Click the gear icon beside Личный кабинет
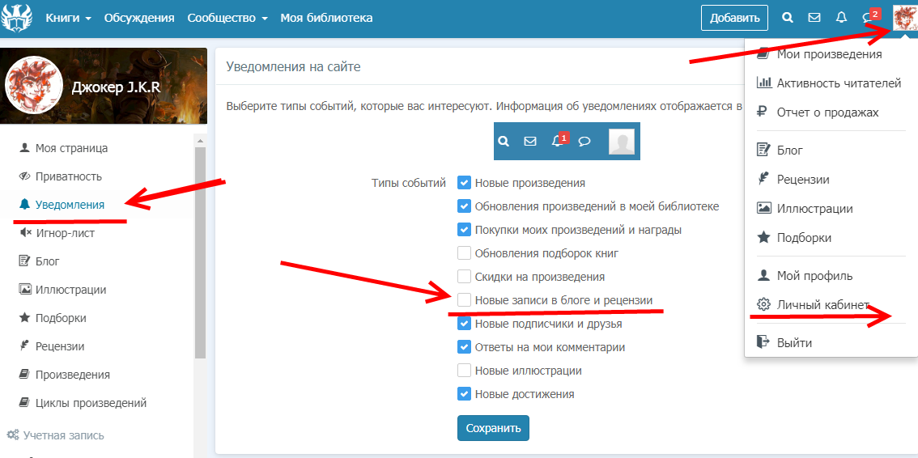This screenshot has width=918, height=458. click(x=763, y=305)
